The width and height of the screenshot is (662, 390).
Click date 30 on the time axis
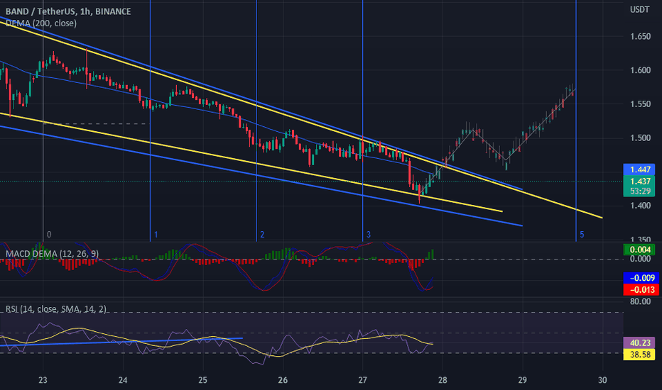[x=602, y=380]
